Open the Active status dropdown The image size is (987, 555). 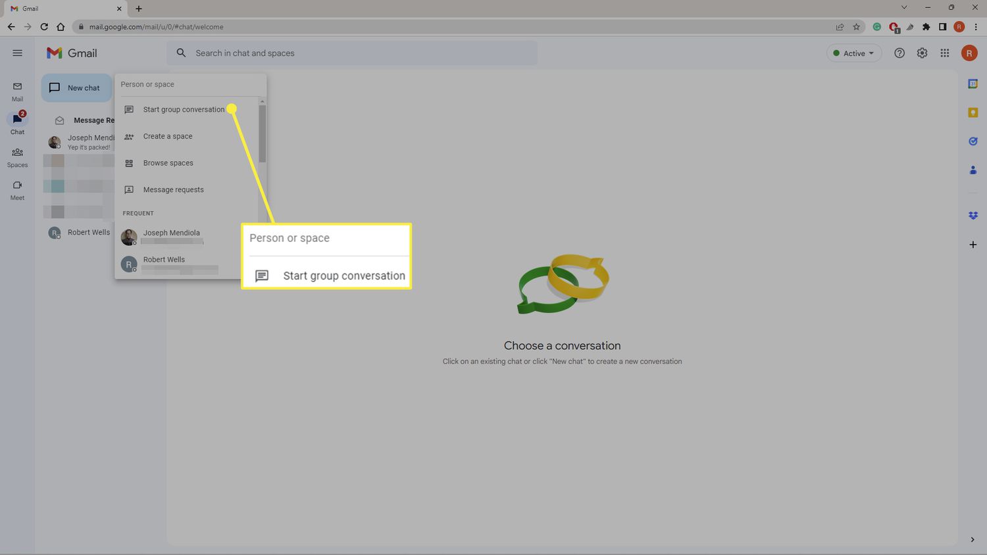pos(854,53)
